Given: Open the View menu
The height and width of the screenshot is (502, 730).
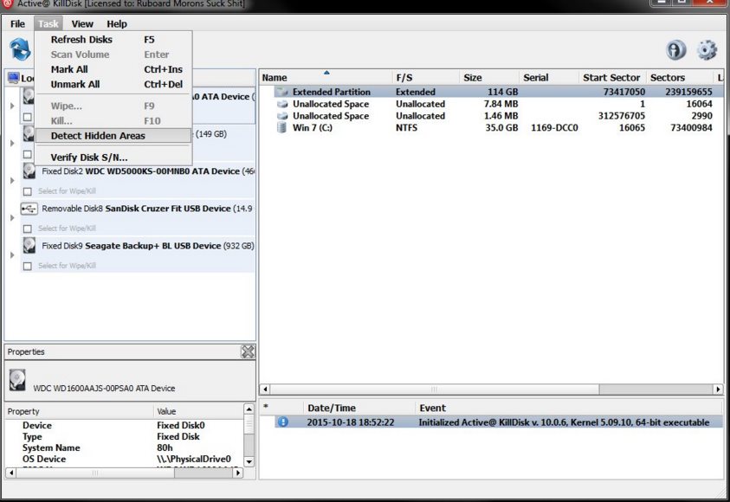Looking at the screenshot, I should click(82, 23).
